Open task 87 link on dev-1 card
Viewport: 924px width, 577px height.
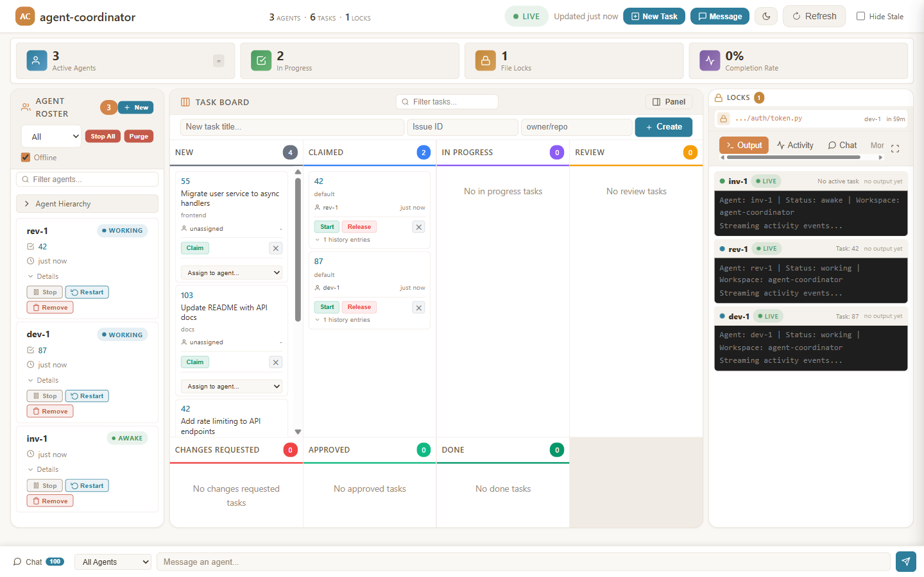click(x=42, y=350)
